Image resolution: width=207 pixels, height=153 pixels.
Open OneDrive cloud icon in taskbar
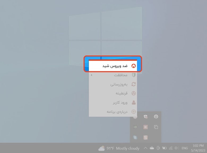(152, 148)
